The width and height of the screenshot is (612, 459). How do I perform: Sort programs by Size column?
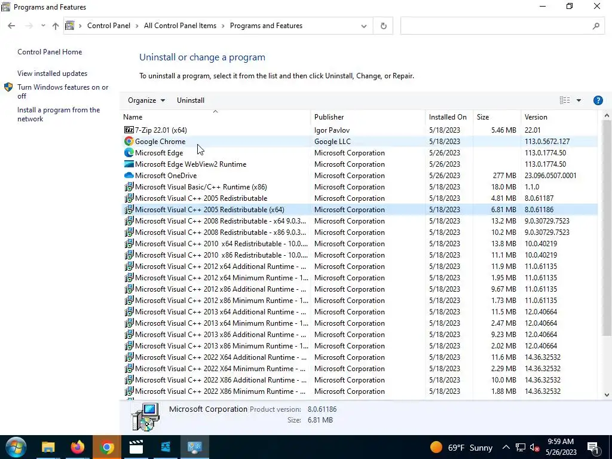tap(497, 117)
